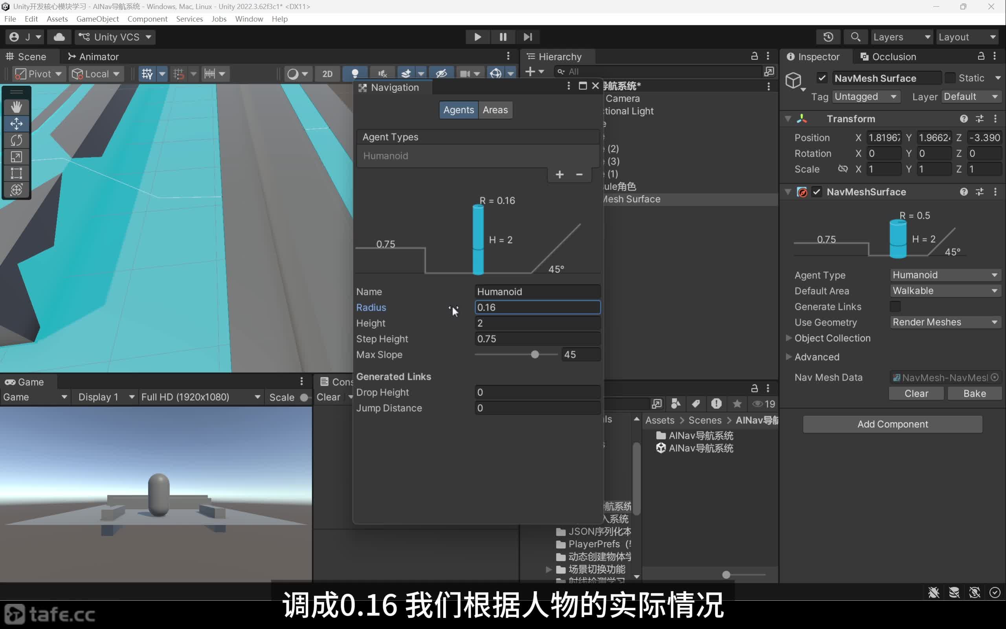Open the Default Area dropdown
Viewport: 1006px width, 629px height.
(945, 291)
